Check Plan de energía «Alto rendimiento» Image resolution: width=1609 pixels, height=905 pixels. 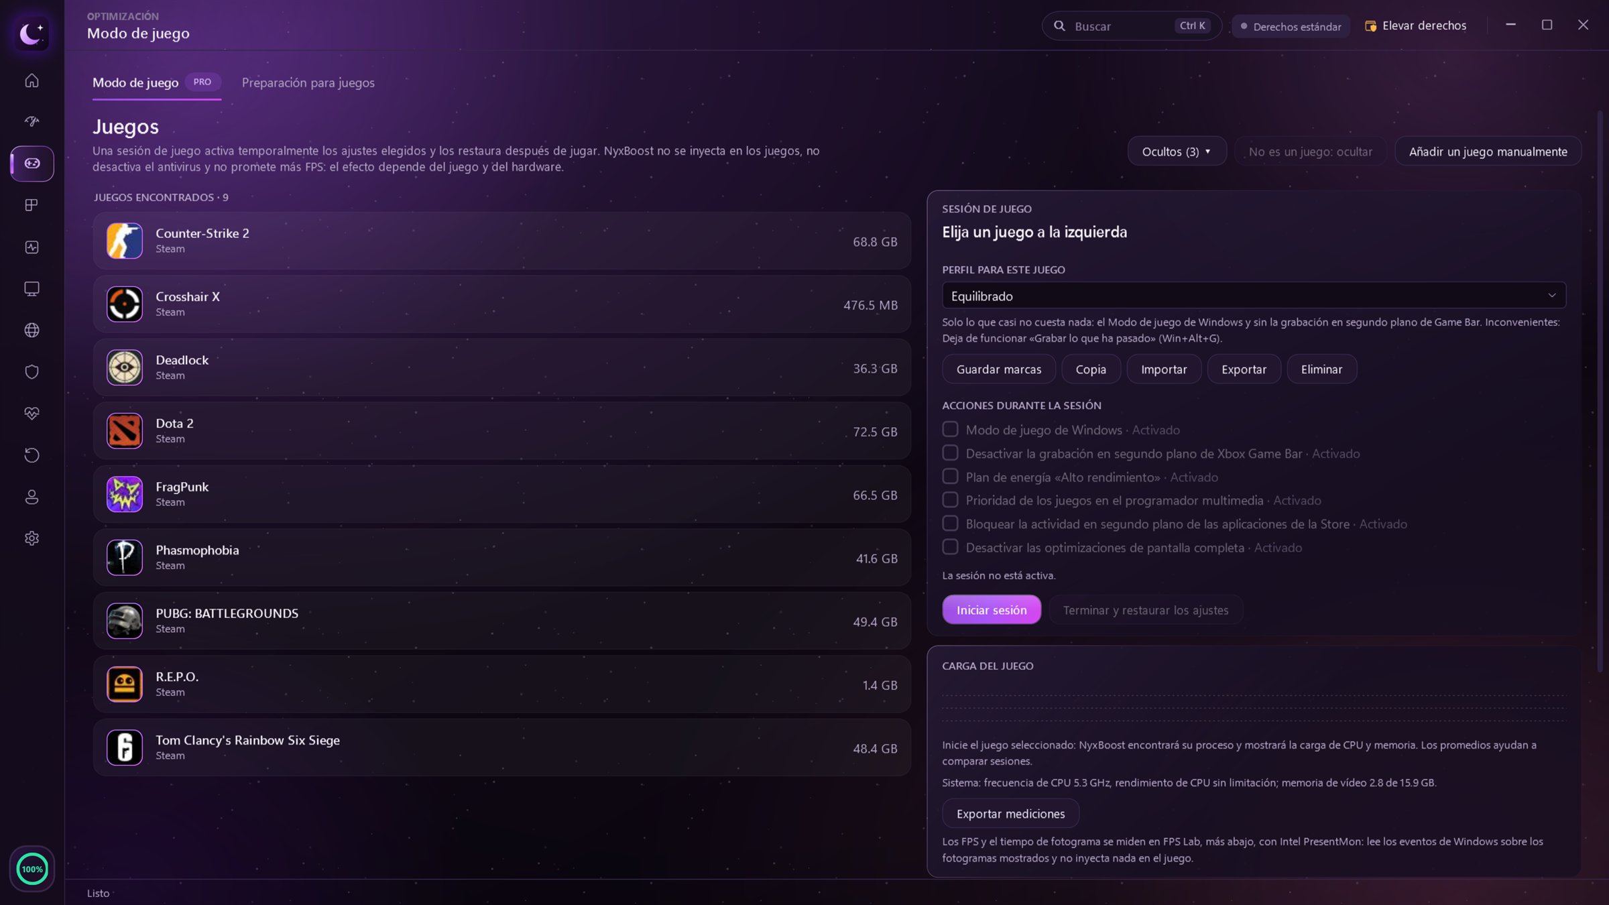pyautogui.click(x=950, y=476)
